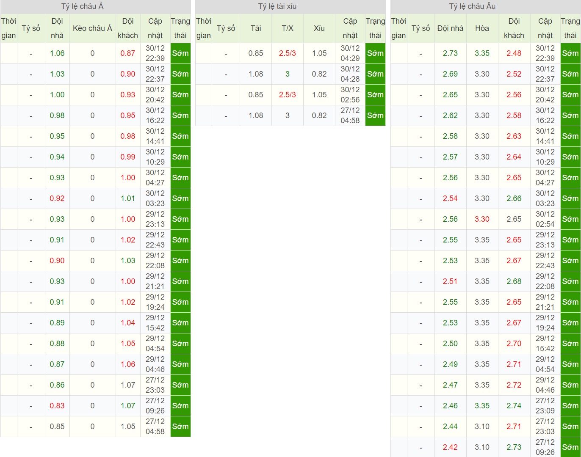Click Asian home odds 0.92 in red
Viewport: 581px width, 457px height.
pyautogui.click(x=57, y=198)
